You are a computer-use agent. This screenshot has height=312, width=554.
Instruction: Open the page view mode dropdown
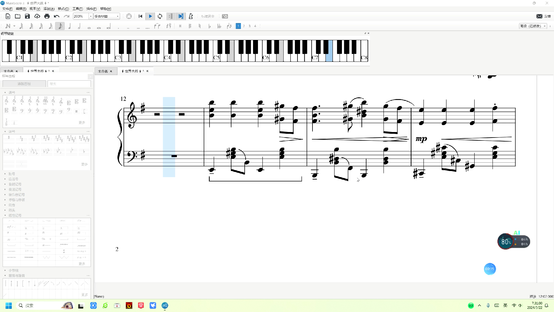click(106, 16)
